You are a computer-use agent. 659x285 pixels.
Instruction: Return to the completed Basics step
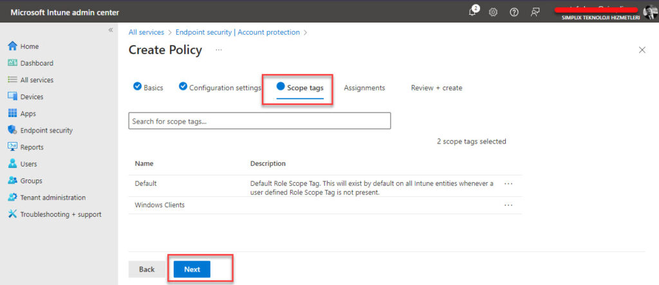pos(148,87)
